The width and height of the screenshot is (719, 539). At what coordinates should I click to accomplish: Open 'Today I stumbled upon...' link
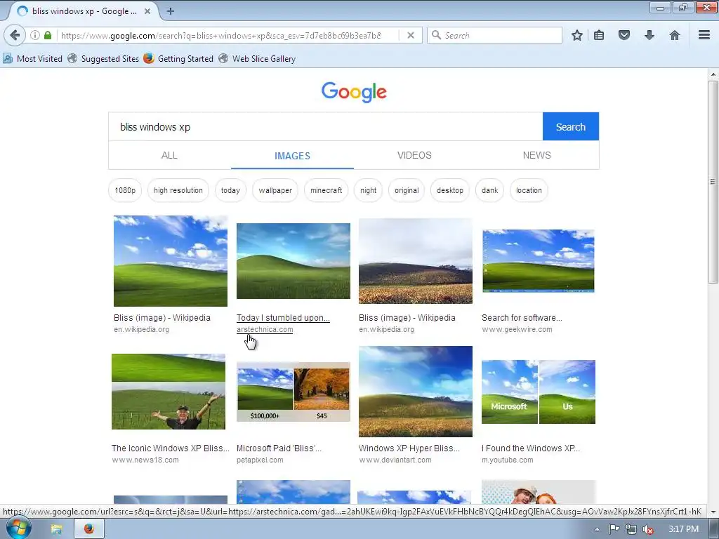(283, 318)
